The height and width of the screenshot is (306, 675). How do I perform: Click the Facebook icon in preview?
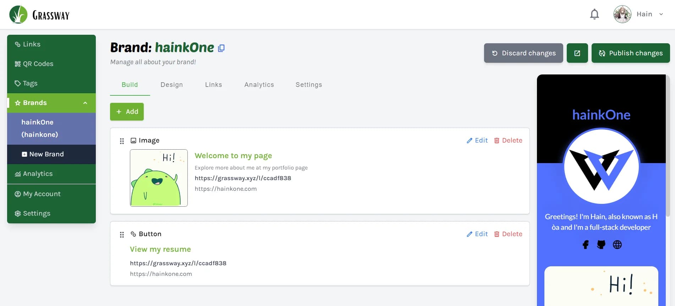point(586,245)
